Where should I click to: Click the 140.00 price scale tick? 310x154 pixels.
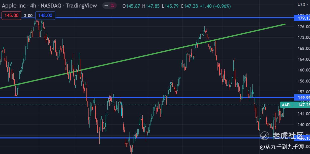click(x=304, y=125)
